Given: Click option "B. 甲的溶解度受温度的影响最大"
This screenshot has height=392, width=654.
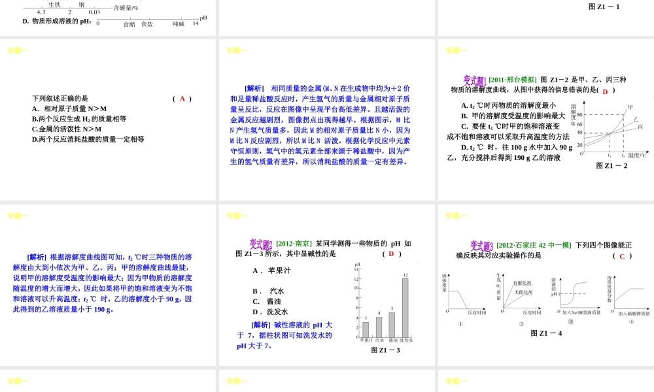Looking at the screenshot, I should click(513, 116).
